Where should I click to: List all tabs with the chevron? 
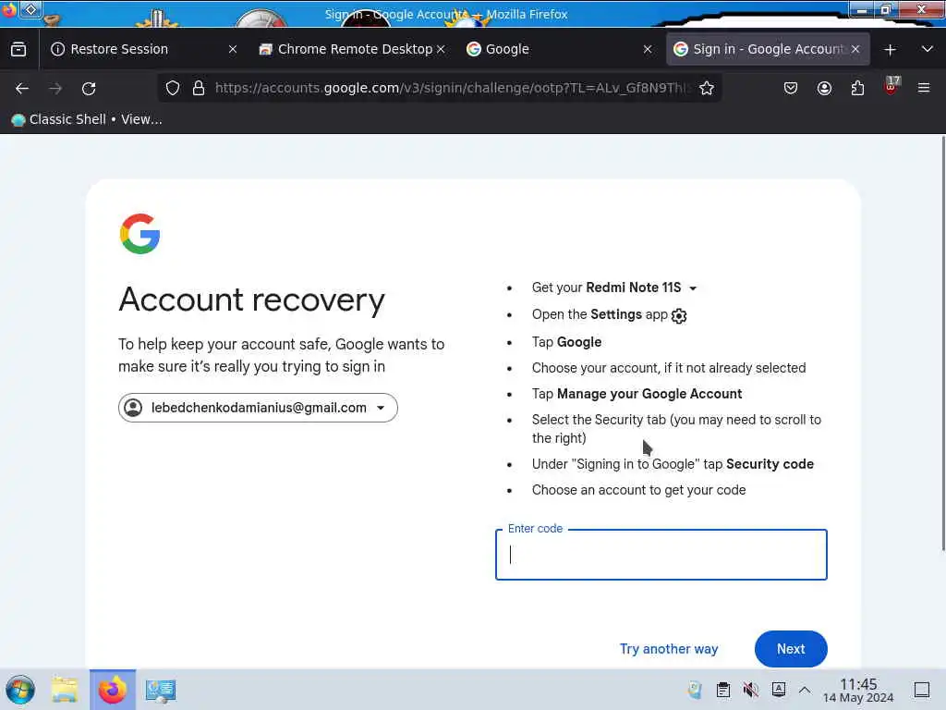coord(928,50)
